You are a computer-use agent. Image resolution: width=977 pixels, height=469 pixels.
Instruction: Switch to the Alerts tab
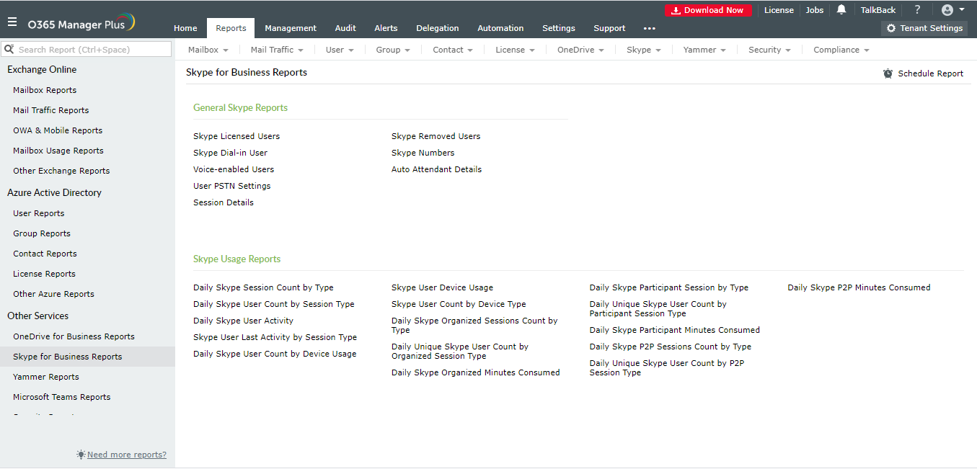point(386,28)
